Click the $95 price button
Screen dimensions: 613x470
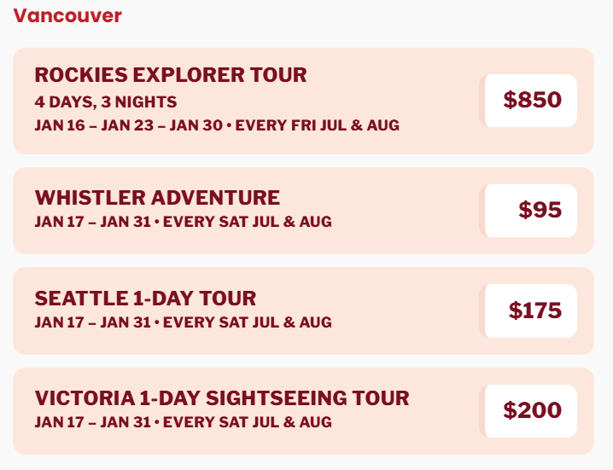click(x=531, y=210)
